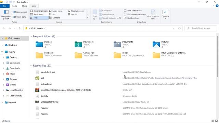The image size is (219, 123).
Task: Open the File Explorer help icon
Action: click(217, 6)
